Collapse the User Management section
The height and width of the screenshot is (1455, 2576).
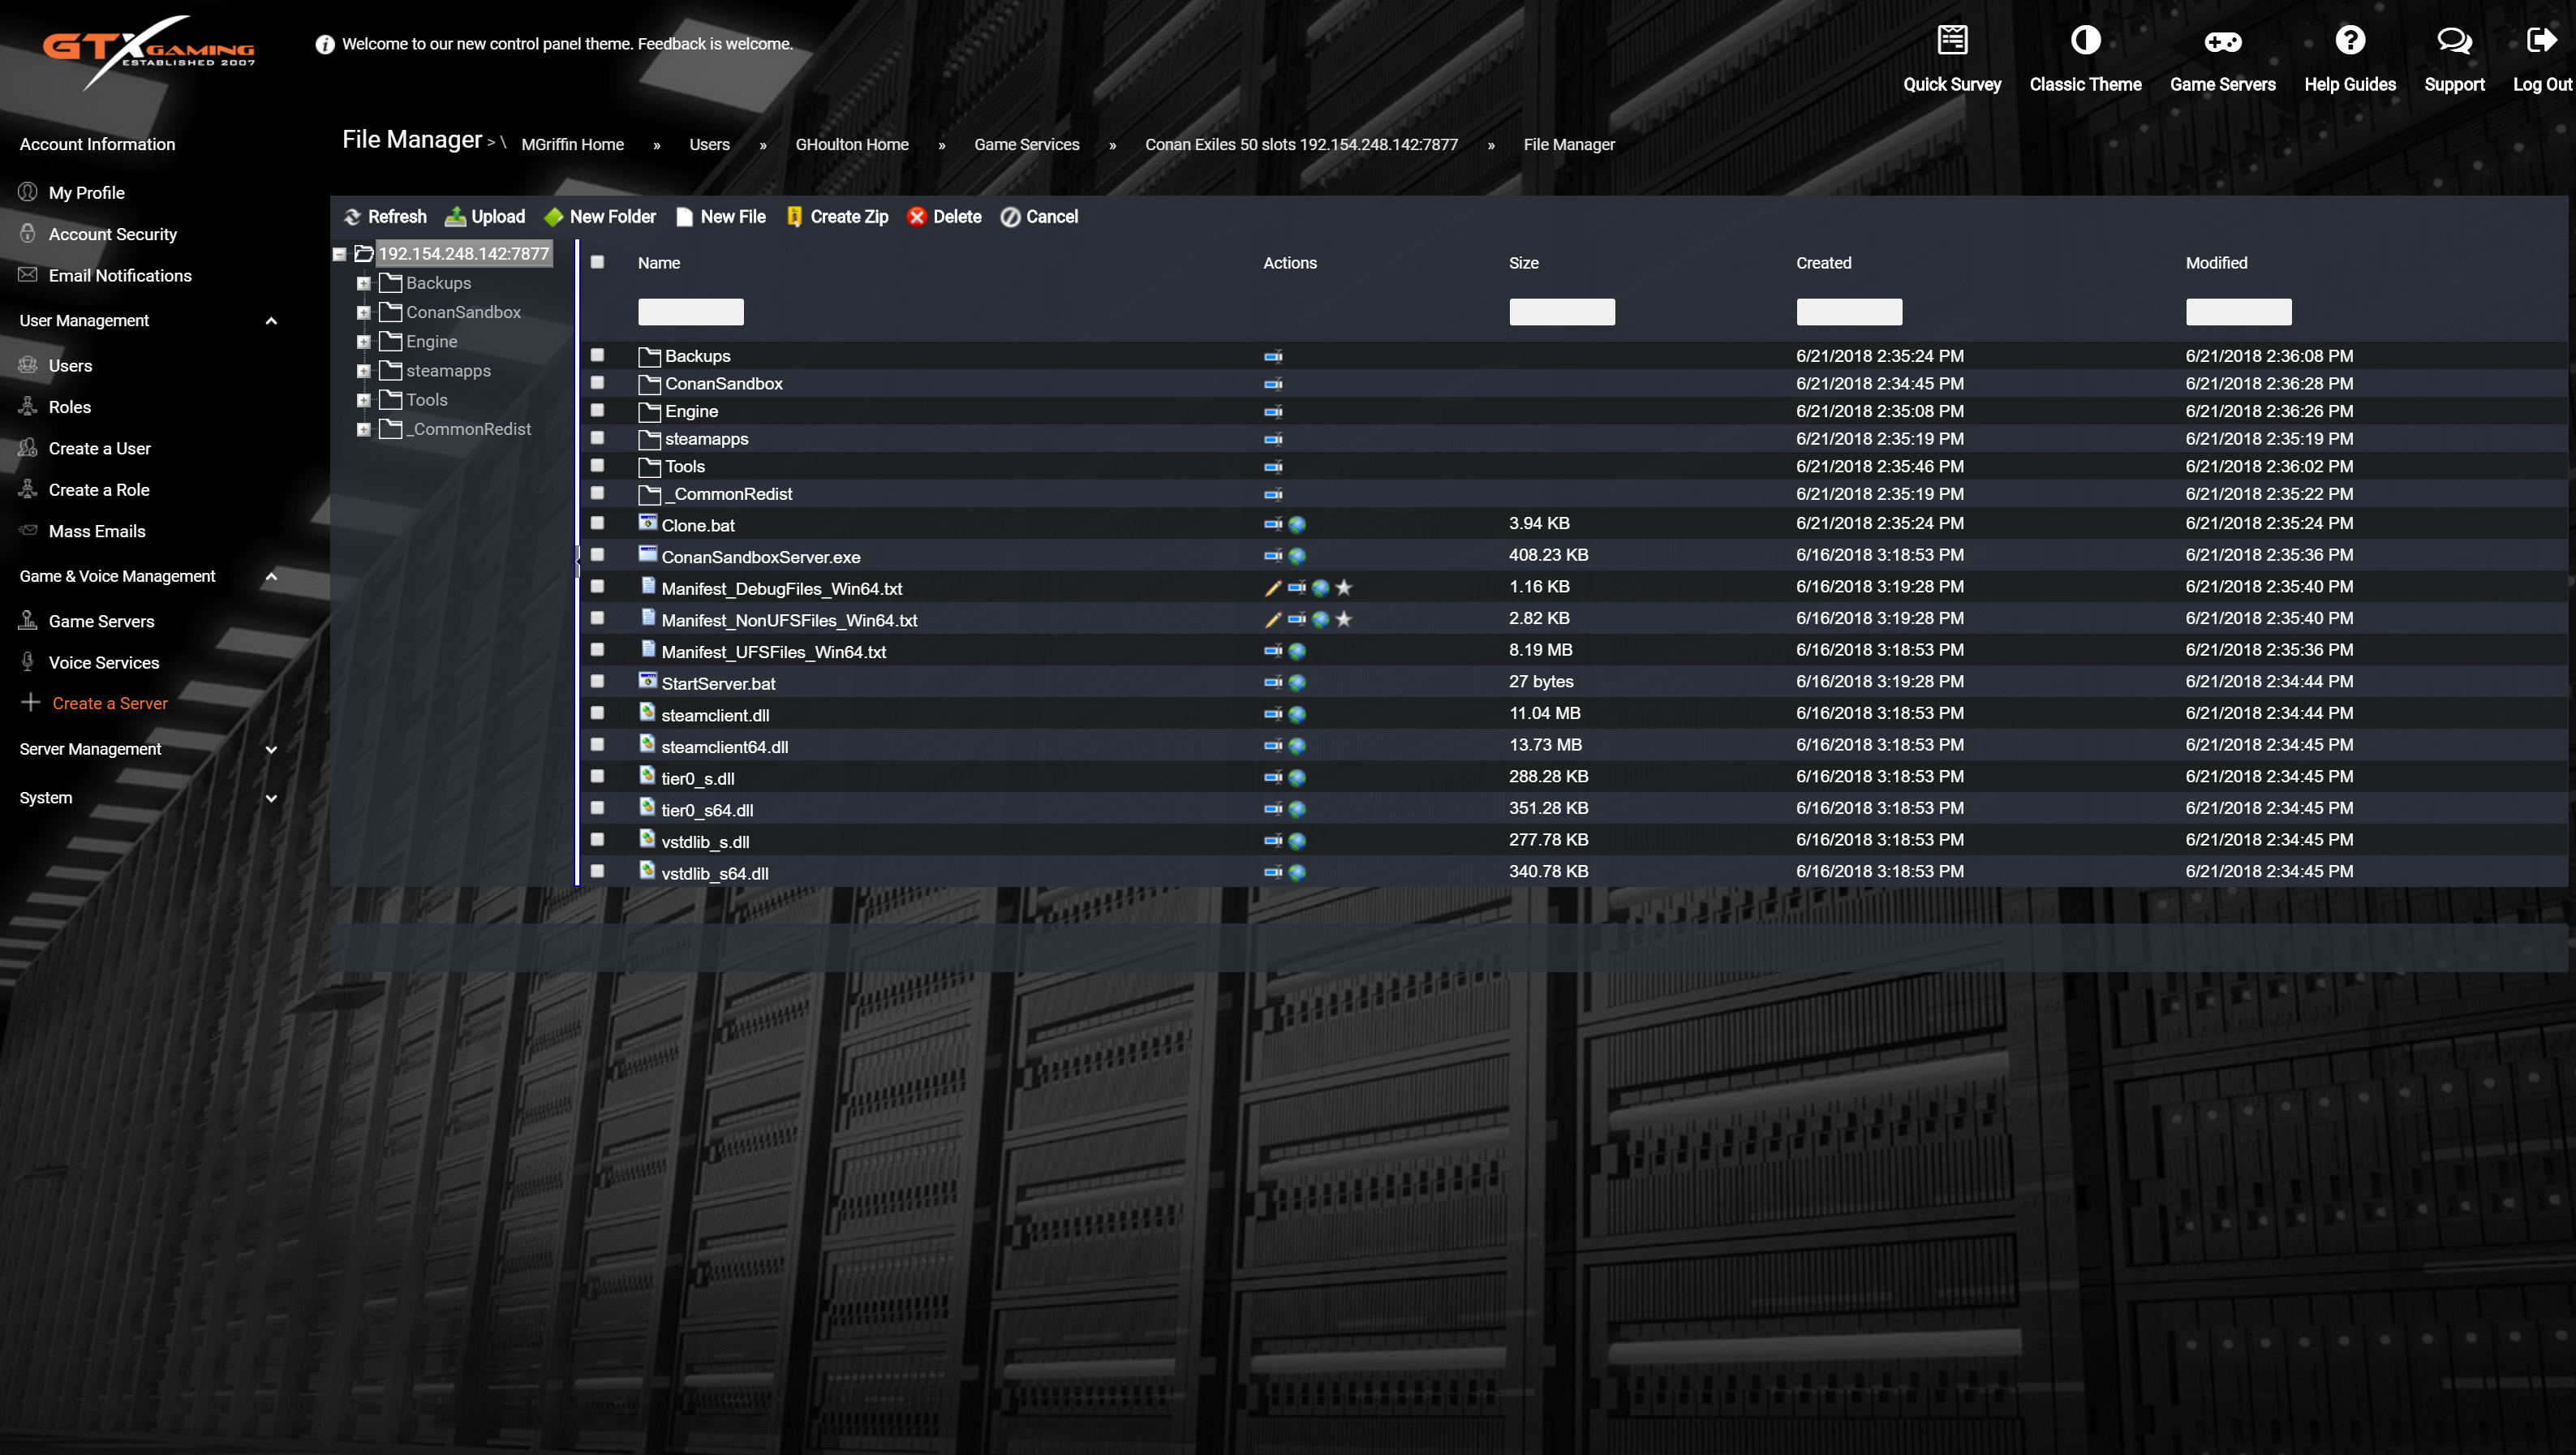tap(271, 321)
